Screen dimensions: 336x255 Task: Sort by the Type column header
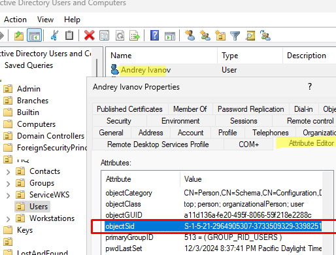pos(250,56)
